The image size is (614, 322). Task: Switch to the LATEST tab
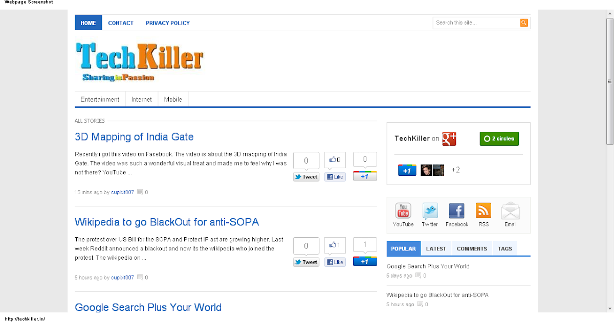436,248
